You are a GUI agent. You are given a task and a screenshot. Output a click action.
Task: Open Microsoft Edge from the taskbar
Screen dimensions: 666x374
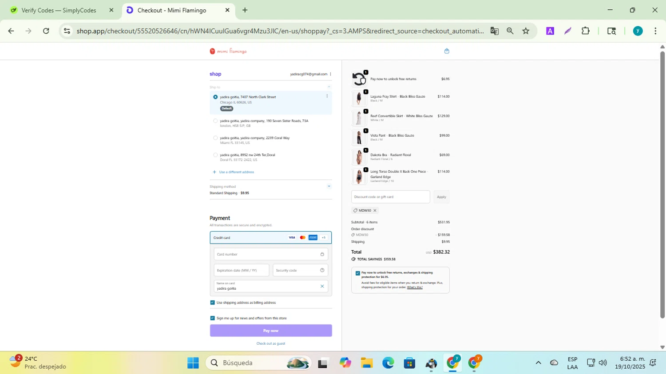point(388,363)
